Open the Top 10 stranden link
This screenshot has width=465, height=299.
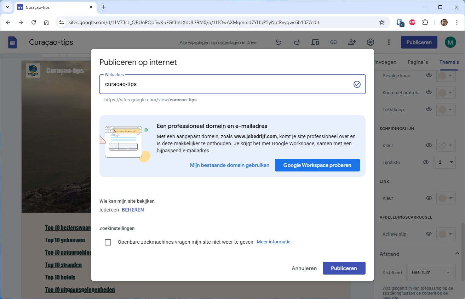(63, 265)
